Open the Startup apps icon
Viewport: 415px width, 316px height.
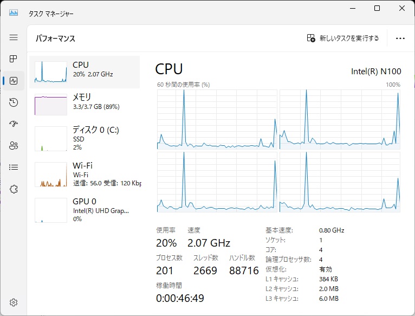(x=14, y=124)
